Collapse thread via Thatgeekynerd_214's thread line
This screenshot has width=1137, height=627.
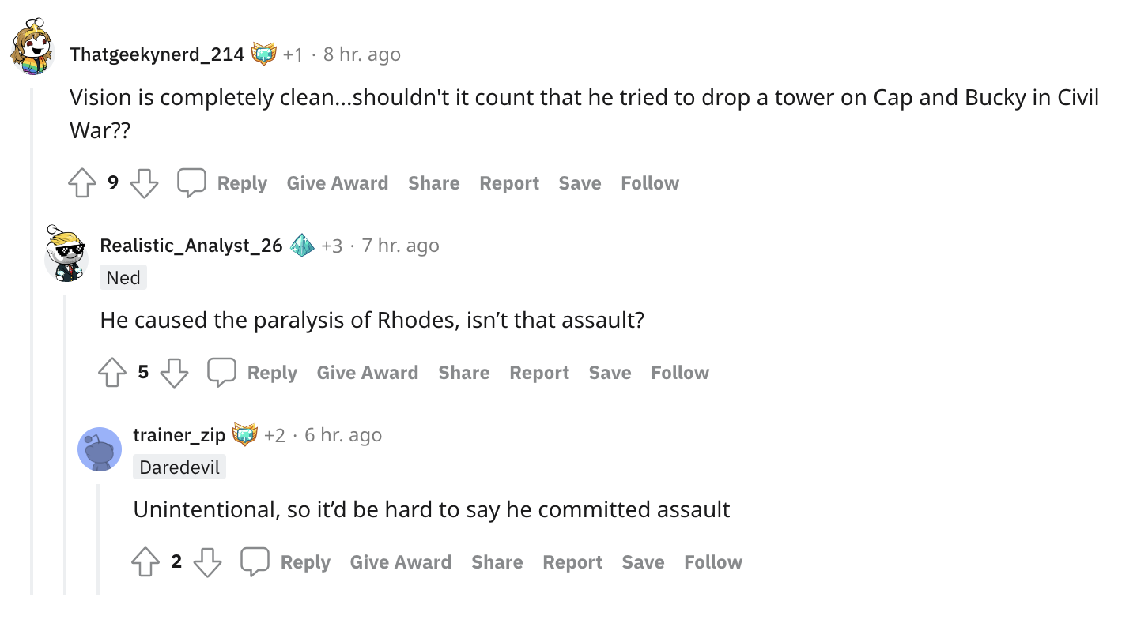32,341
